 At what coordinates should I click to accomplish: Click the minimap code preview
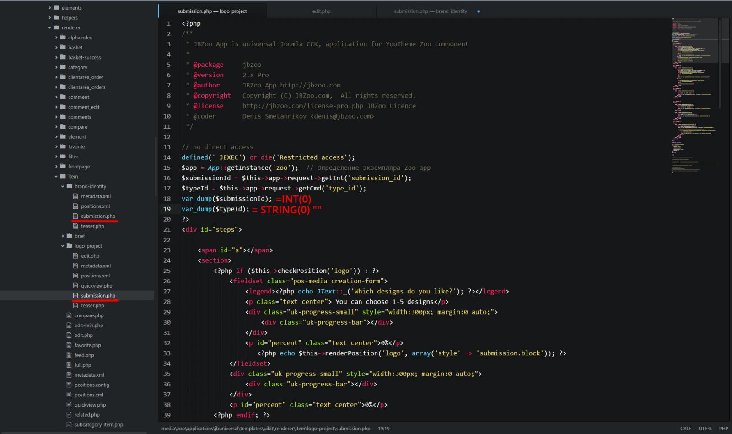[x=693, y=92]
